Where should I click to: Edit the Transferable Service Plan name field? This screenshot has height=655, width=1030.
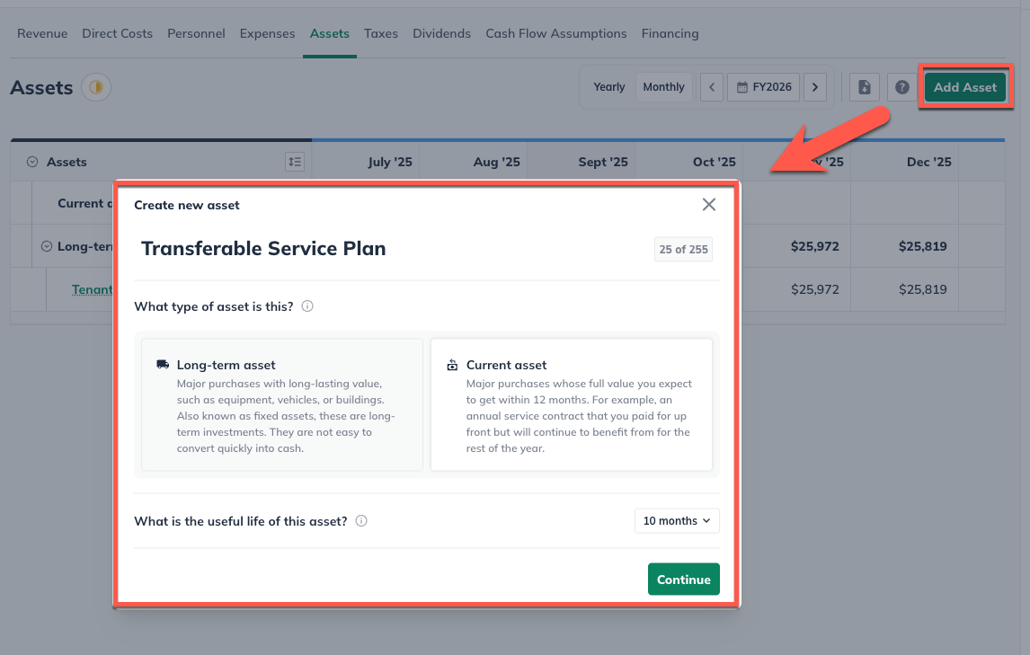(263, 249)
